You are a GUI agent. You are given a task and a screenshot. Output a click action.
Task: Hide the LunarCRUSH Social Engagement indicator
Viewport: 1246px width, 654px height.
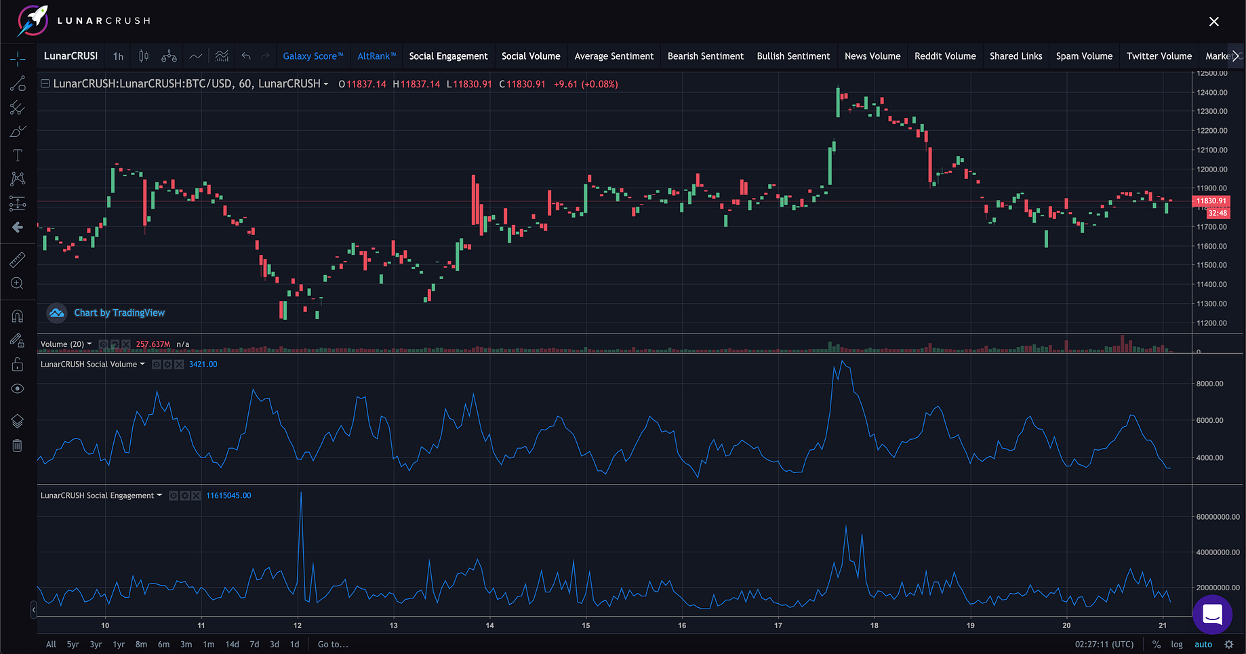[174, 496]
